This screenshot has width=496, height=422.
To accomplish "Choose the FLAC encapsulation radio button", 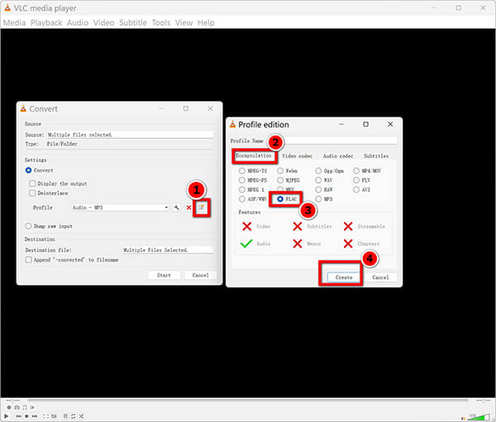I will click(280, 199).
